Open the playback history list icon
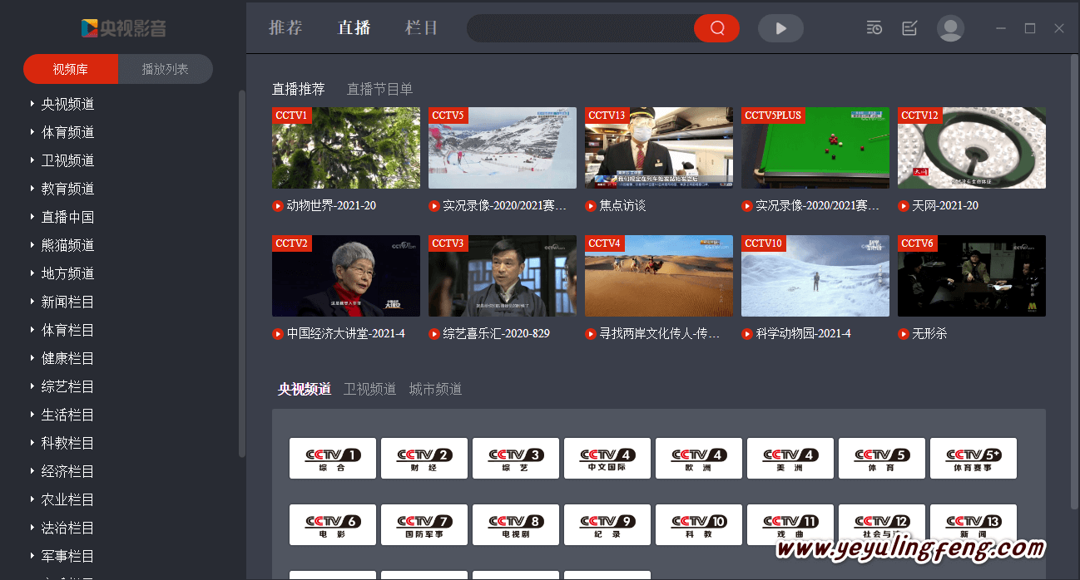Screen dimensions: 1080x580 coord(874,28)
